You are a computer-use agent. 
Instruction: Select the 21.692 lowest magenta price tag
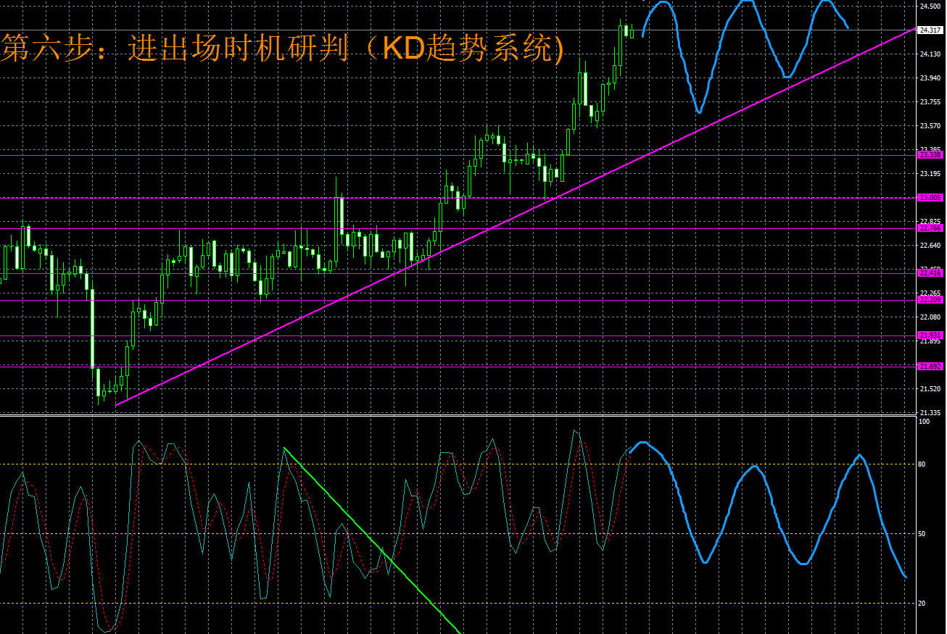click(930, 367)
